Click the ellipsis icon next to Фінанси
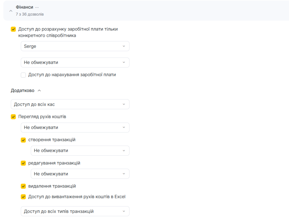This screenshot has width=289, height=219. coord(37,7)
